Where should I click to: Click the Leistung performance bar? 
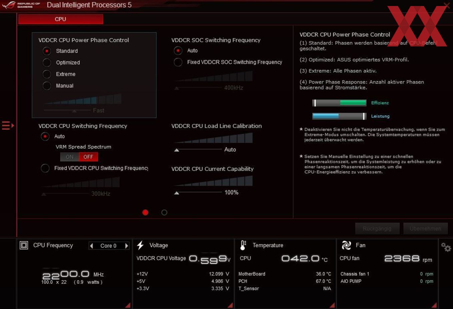[339, 116]
